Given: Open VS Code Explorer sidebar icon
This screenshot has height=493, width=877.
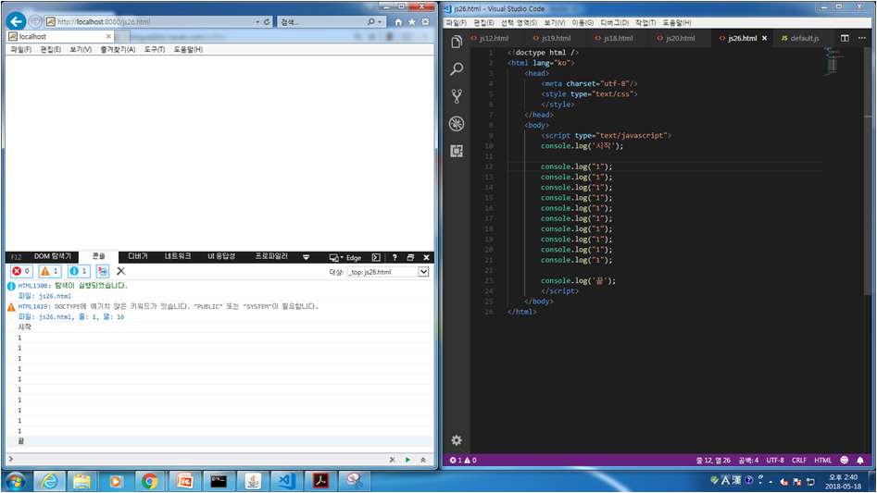Looking at the screenshot, I should (x=457, y=42).
